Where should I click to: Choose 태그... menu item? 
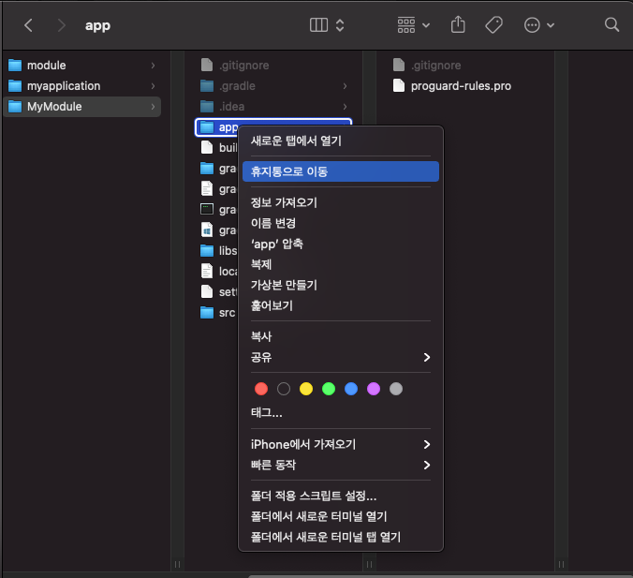pyautogui.click(x=341, y=412)
